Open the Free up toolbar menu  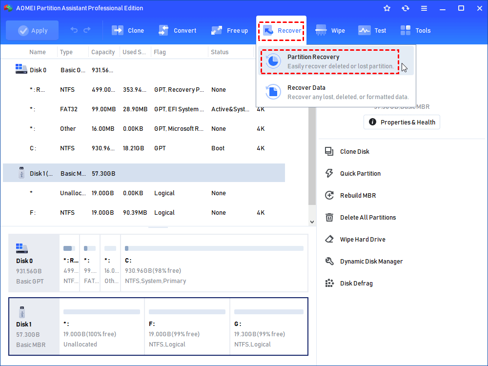(x=229, y=30)
